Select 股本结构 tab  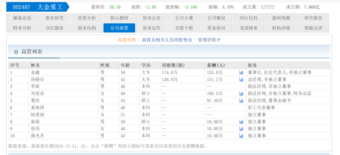coord(87,28)
